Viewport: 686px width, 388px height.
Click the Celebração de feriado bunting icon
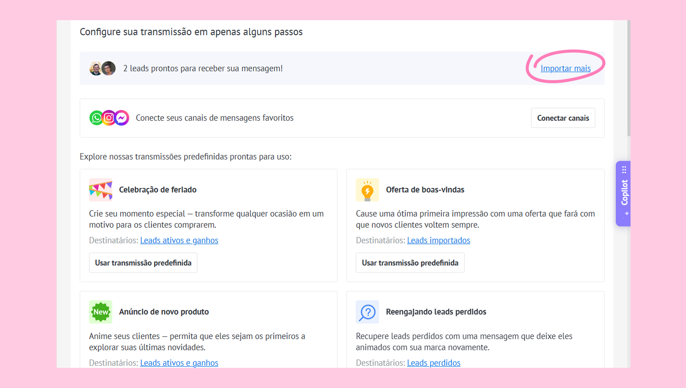pos(101,190)
